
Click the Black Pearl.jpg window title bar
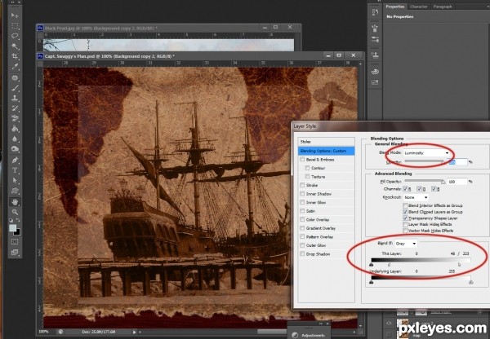tap(169, 28)
